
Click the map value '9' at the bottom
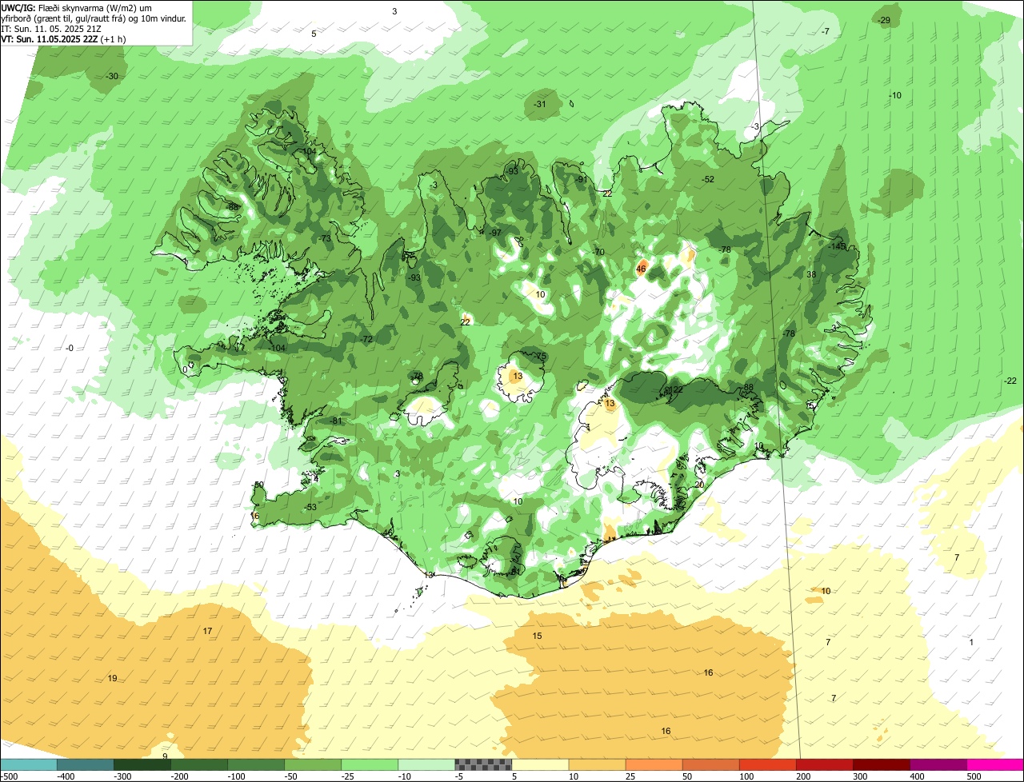click(x=165, y=756)
